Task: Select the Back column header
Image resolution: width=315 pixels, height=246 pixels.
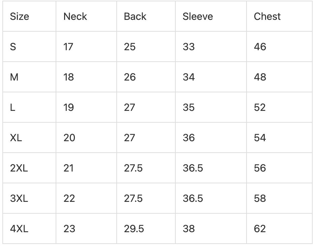Action: [135, 17]
